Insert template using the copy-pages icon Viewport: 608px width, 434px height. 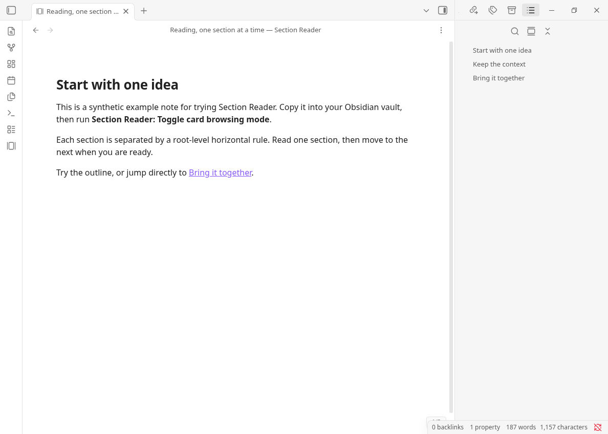[x=11, y=97]
